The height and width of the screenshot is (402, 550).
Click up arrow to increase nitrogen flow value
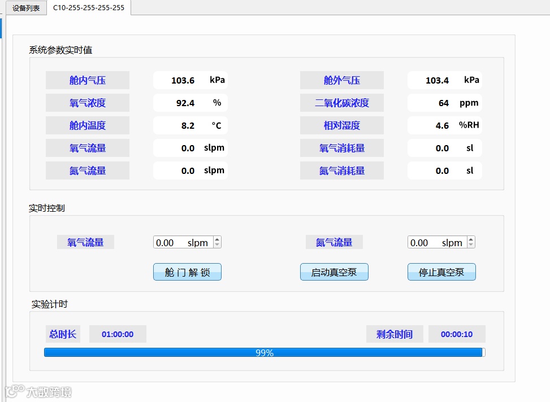(471, 238)
